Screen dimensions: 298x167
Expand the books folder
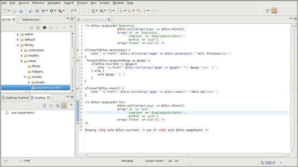tap(29, 83)
